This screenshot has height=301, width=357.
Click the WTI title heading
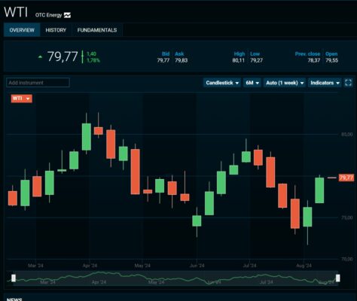pos(16,12)
